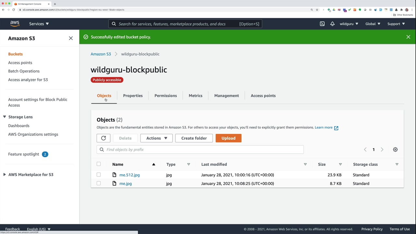Focus the AWS services search field

[185, 24]
